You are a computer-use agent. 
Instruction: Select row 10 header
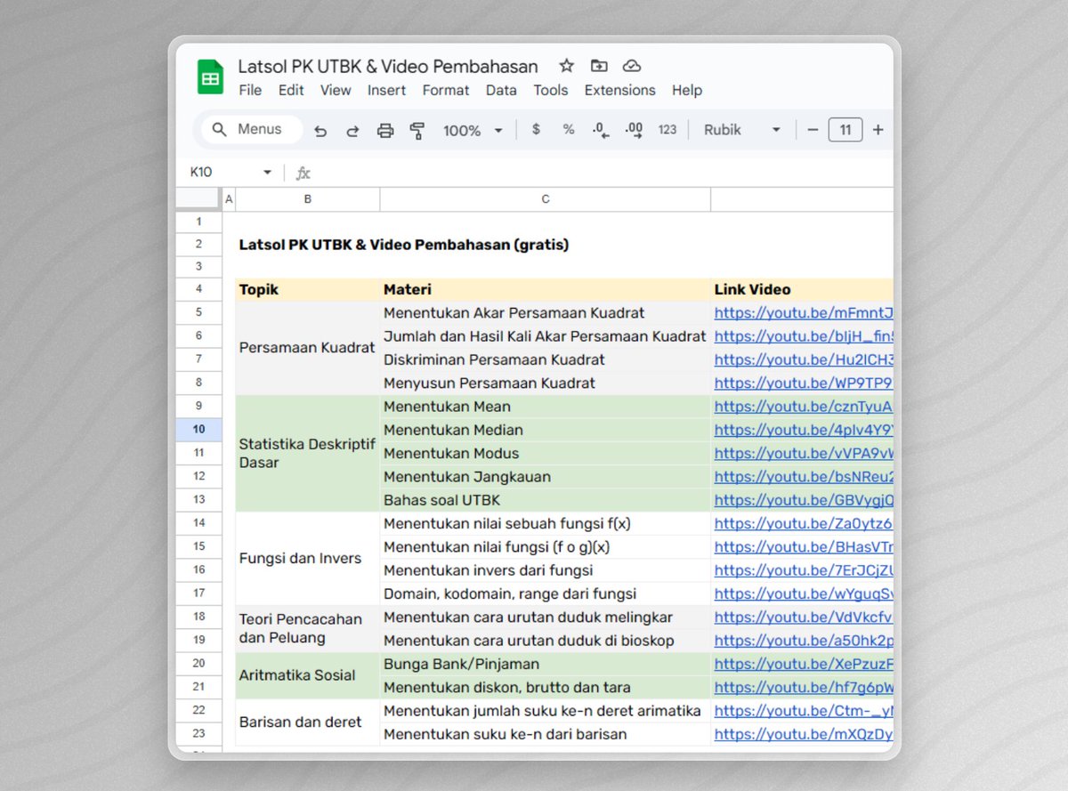coord(198,430)
